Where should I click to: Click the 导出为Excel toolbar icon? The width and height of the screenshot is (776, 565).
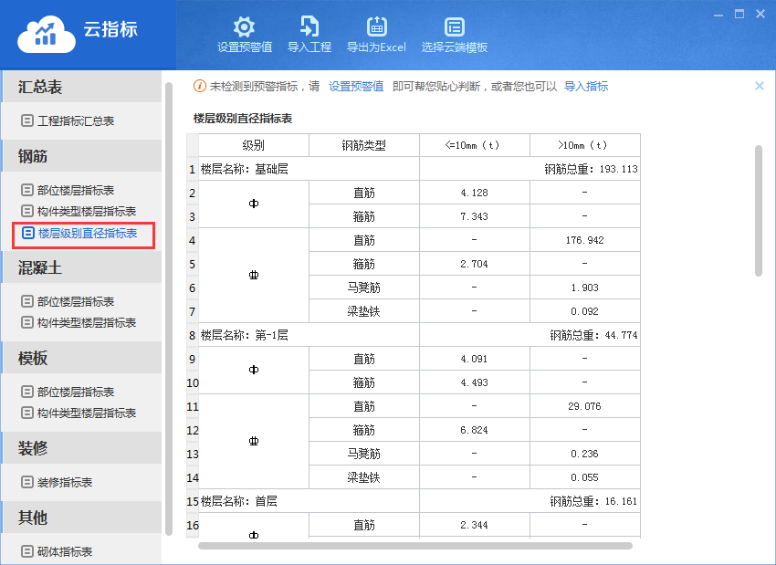(x=376, y=26)
